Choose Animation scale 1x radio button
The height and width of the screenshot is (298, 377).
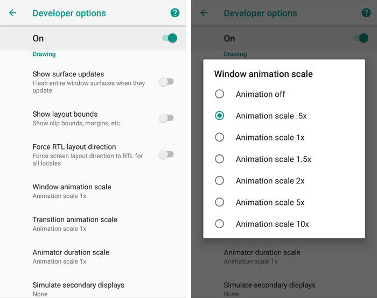click(219, 137)
